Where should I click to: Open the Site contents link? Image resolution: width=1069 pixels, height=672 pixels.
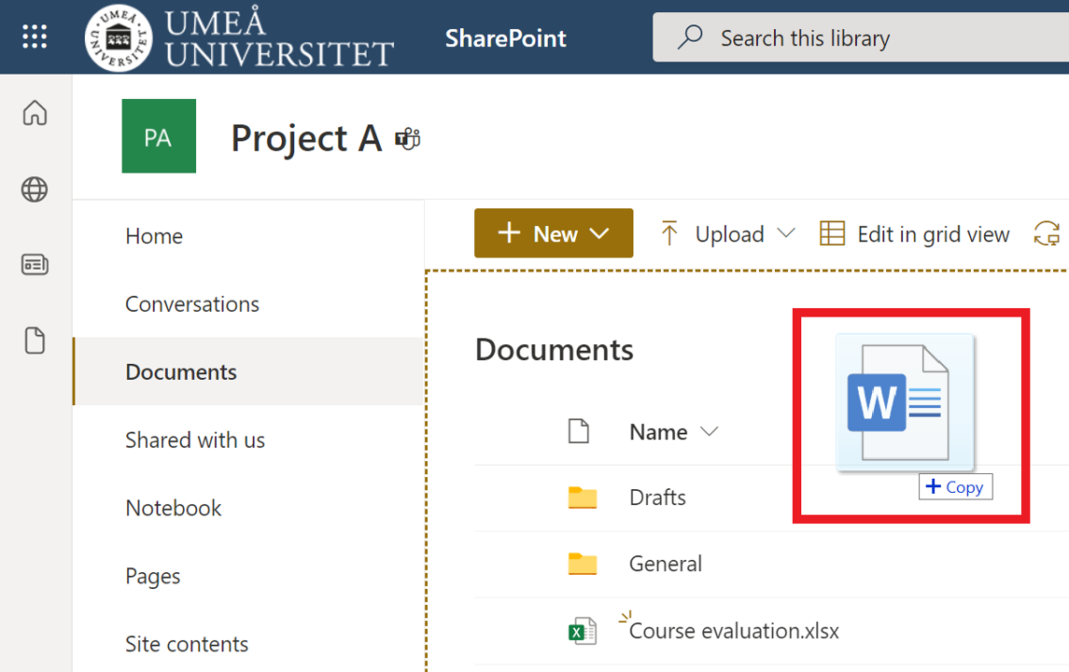187,643
